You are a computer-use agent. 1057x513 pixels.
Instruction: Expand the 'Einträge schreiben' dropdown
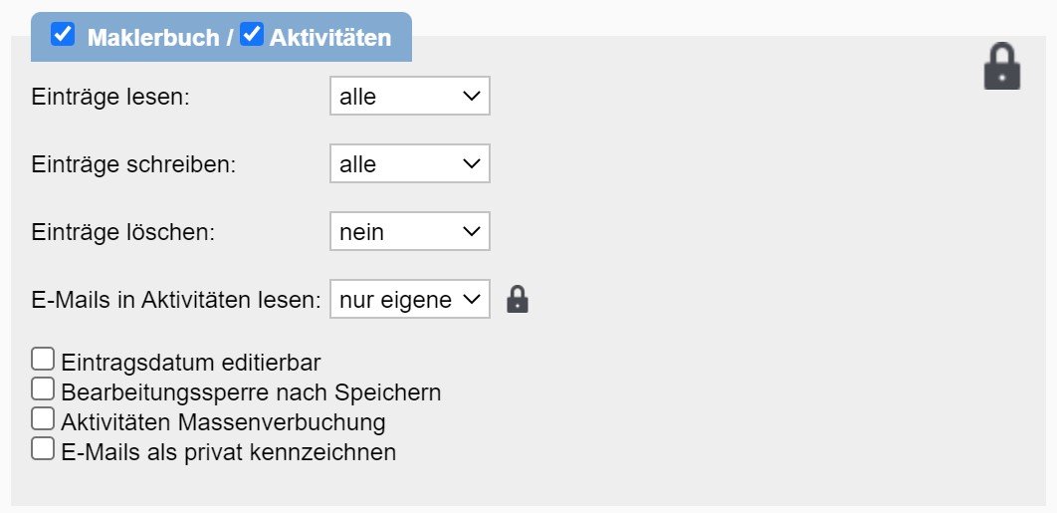[x=409, y=163]
